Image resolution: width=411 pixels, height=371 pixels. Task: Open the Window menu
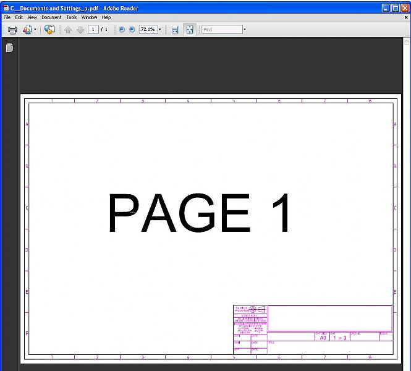89,17
